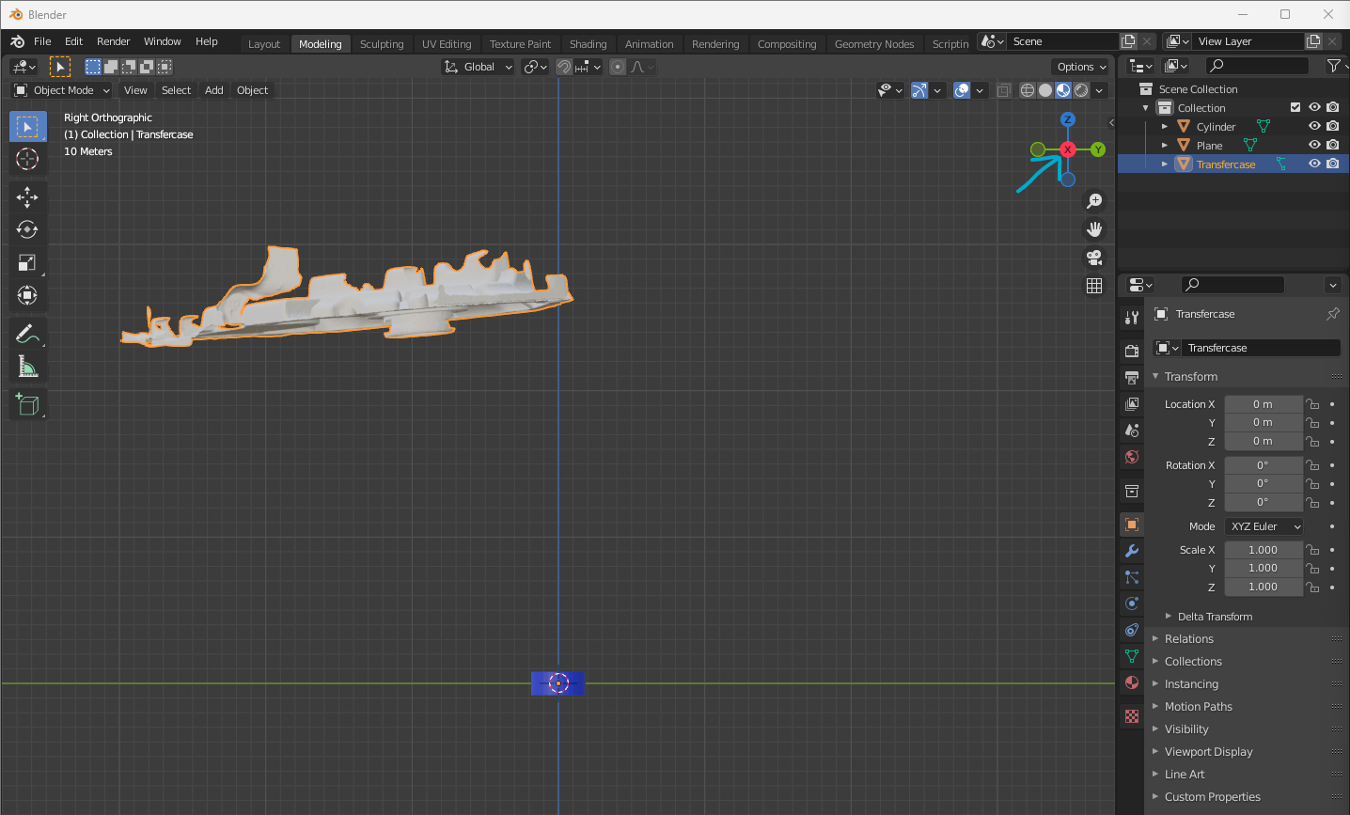The width and height of the screenshot is (1350, 815).
Task: Toggle the 3D Cursor tool
Action: pyautogui.click(x=27, y=159)
